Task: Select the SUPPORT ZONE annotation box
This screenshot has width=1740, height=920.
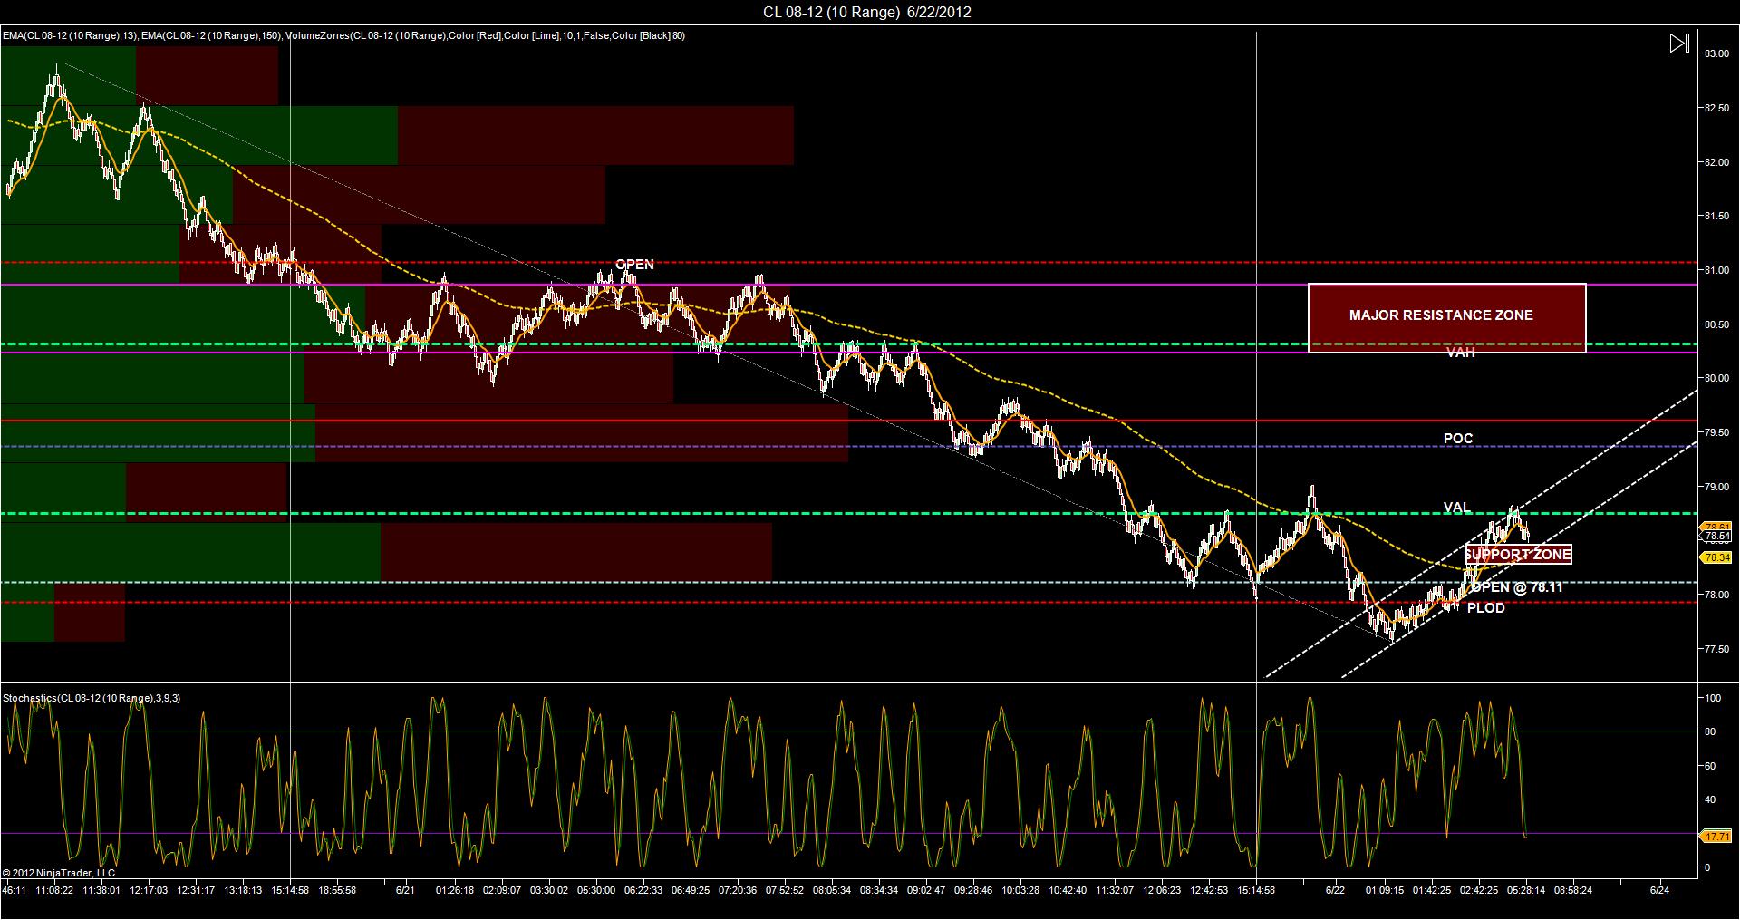Action: point(1518,554)
